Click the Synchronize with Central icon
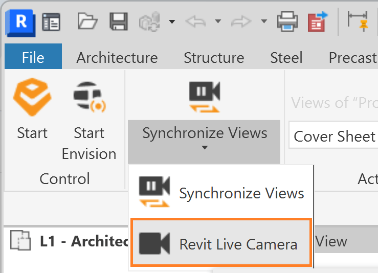The image size is (378, 273). 149,21
